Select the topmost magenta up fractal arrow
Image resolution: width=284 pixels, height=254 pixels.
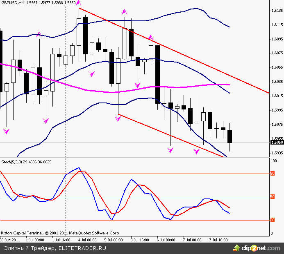click(79, 4)
